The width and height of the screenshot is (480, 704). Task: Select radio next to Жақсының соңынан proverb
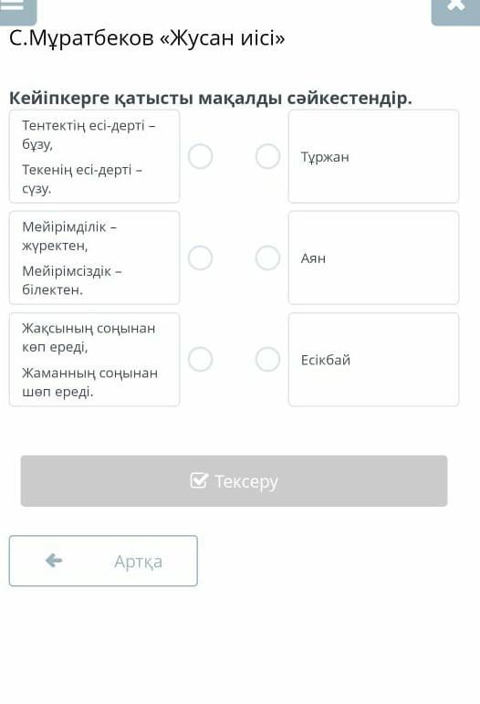200,359
